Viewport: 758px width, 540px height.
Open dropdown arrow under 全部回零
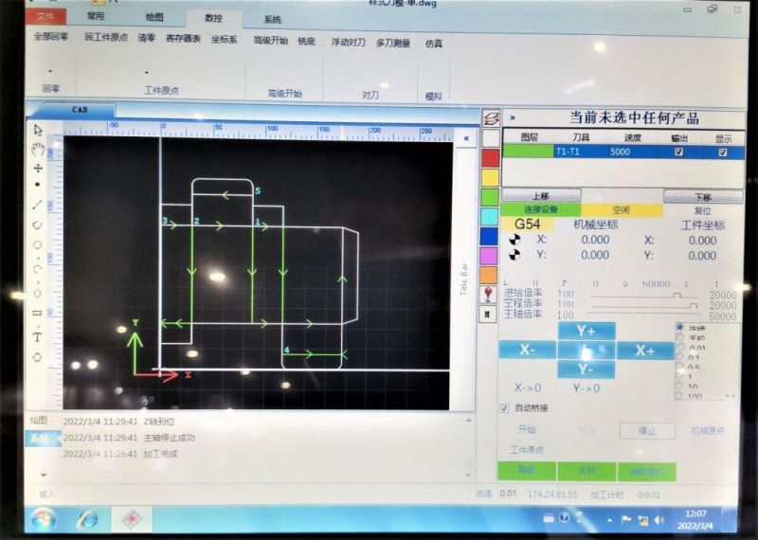50,72
